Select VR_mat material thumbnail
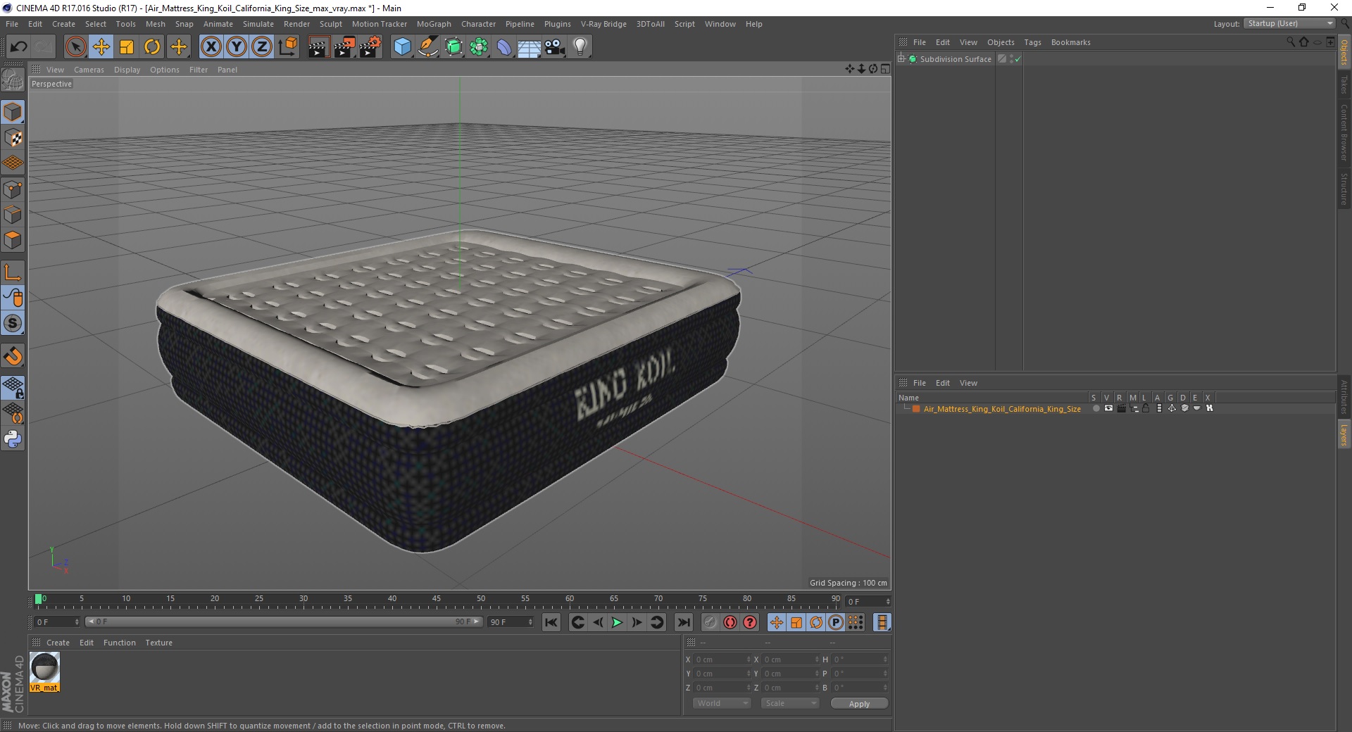1352x732 pixels. coord(44,671)
